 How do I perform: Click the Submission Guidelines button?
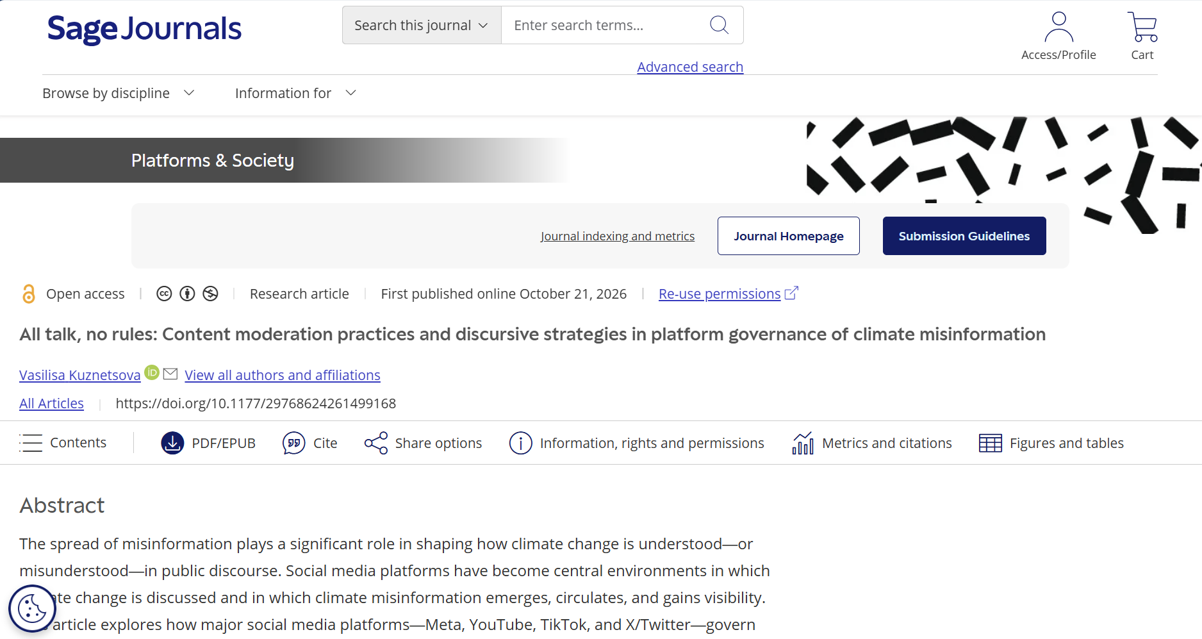(964, 236)
